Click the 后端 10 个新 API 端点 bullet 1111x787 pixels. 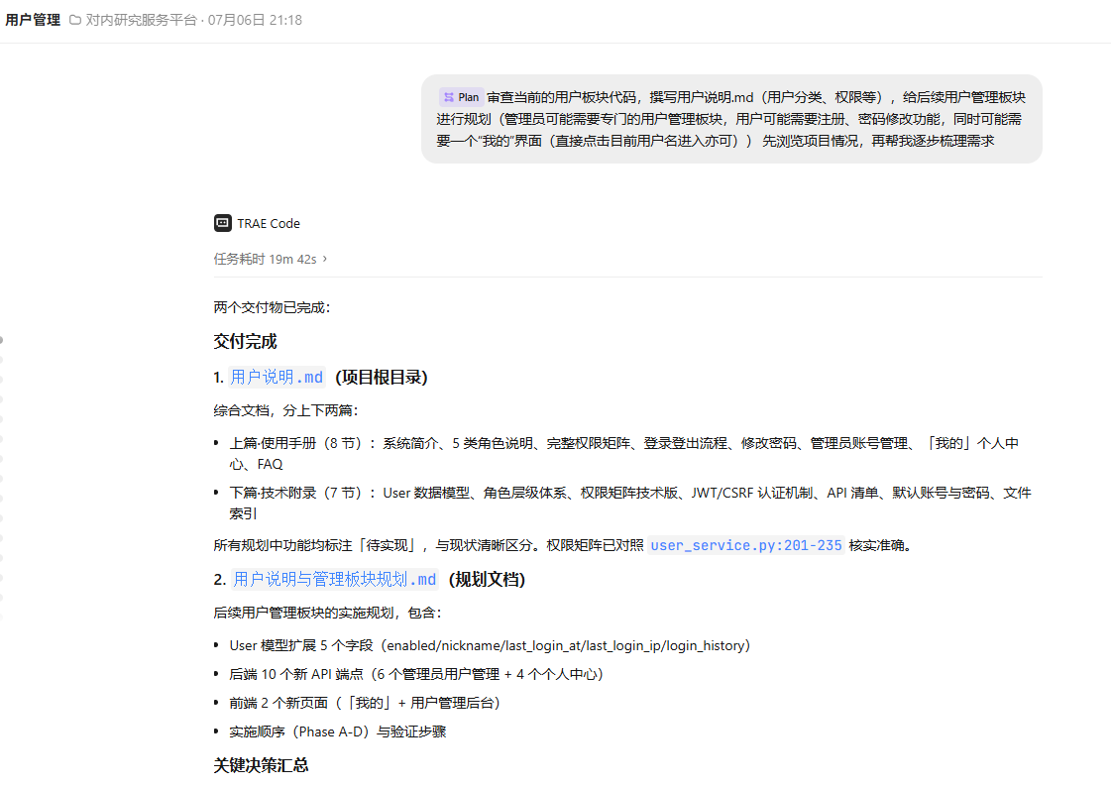pyautogui.click(x=416, y=674)
